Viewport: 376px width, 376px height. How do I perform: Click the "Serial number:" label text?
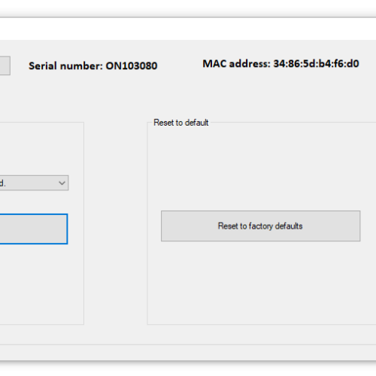(x=65, y=66)
